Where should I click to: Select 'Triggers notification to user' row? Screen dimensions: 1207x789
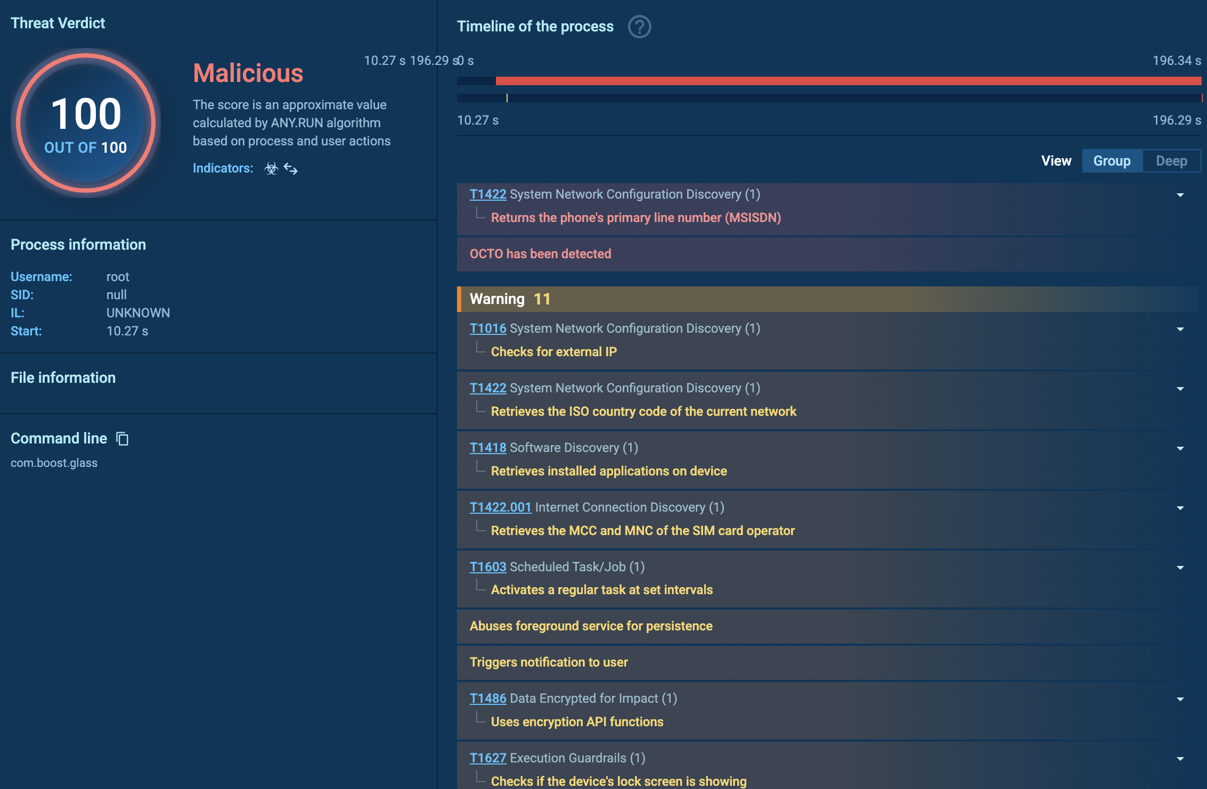828,662
